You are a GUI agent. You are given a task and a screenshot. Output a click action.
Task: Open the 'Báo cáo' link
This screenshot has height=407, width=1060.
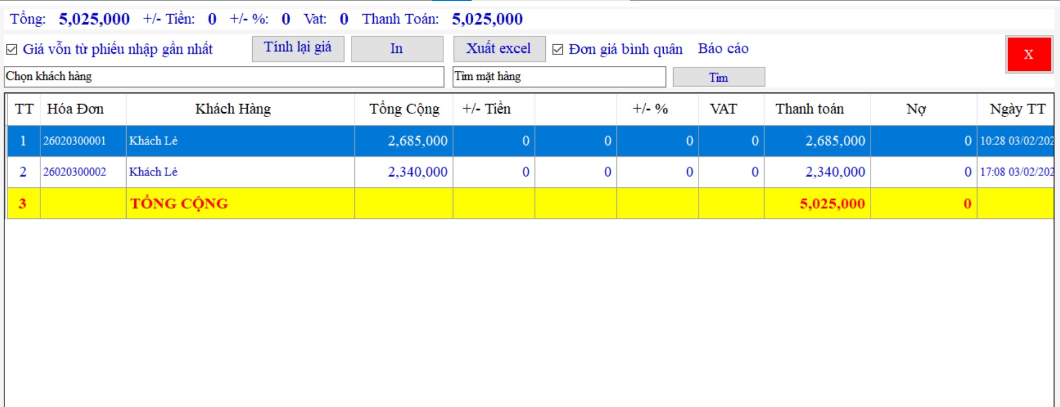click(723, 49)
